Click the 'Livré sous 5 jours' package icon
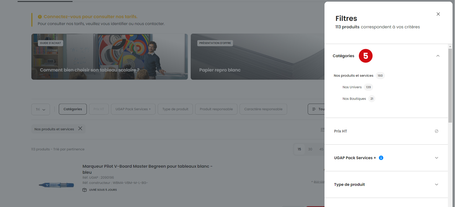The height and width of the screenshot is (207, 455). click(85, 190)
